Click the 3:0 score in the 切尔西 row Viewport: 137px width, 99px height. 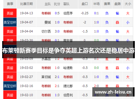tap(57, 31)
